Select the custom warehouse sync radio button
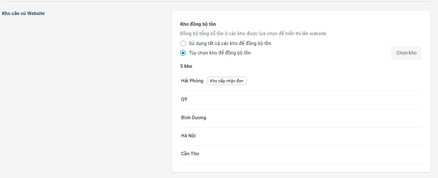Image resolution: width=438 pixels, height=178 pixels. 183,53
